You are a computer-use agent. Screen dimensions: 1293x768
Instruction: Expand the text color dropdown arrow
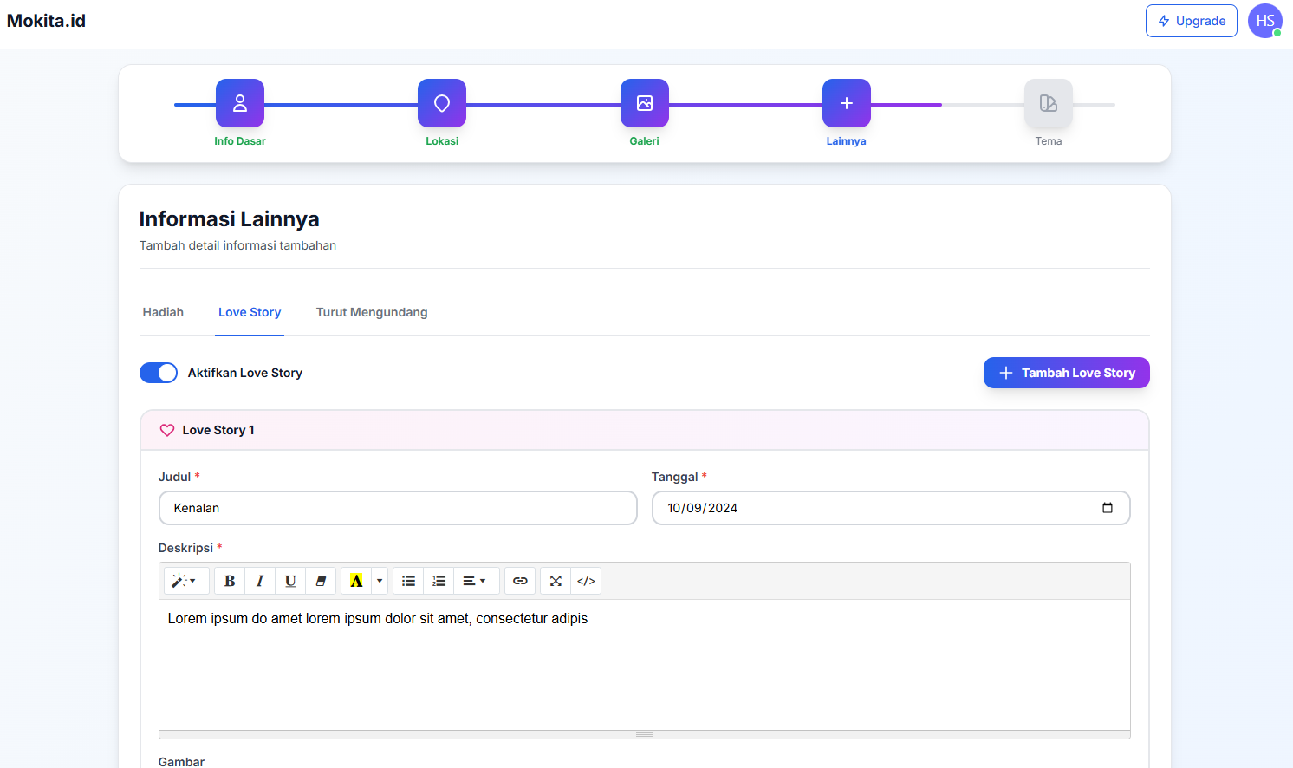[380, 581]
